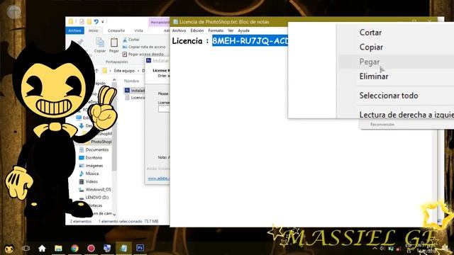Click the volume icon in system tray

(x=383, y=249)
